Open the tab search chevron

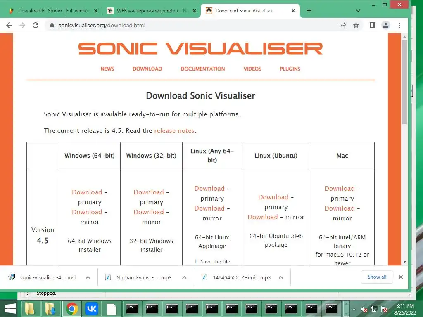[358, 11]
